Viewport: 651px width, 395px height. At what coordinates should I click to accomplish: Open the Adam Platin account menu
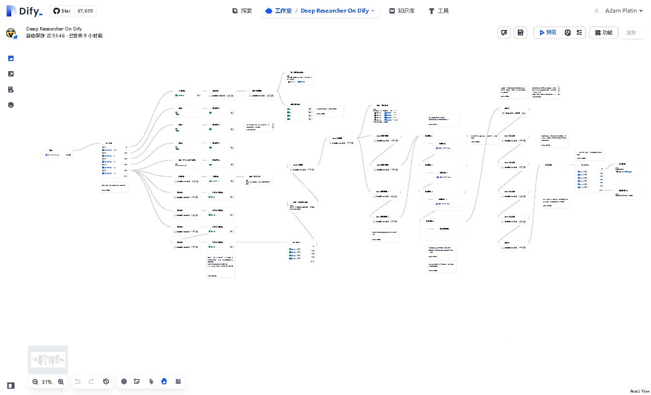click(619, 11)
